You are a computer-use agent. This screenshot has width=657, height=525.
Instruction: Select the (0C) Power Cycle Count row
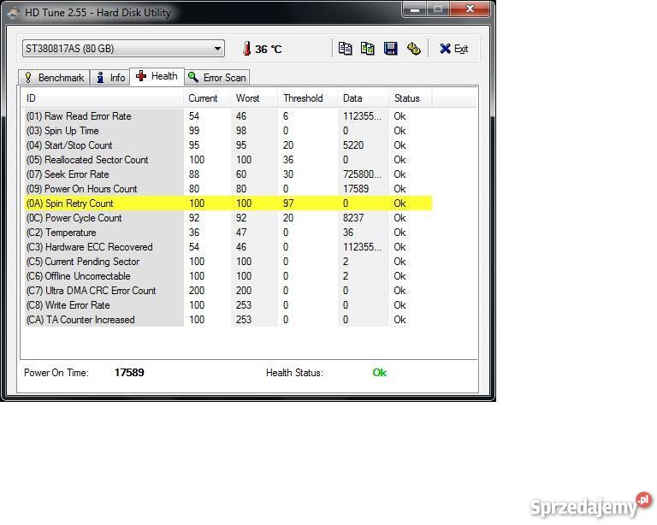coord(228,218)
